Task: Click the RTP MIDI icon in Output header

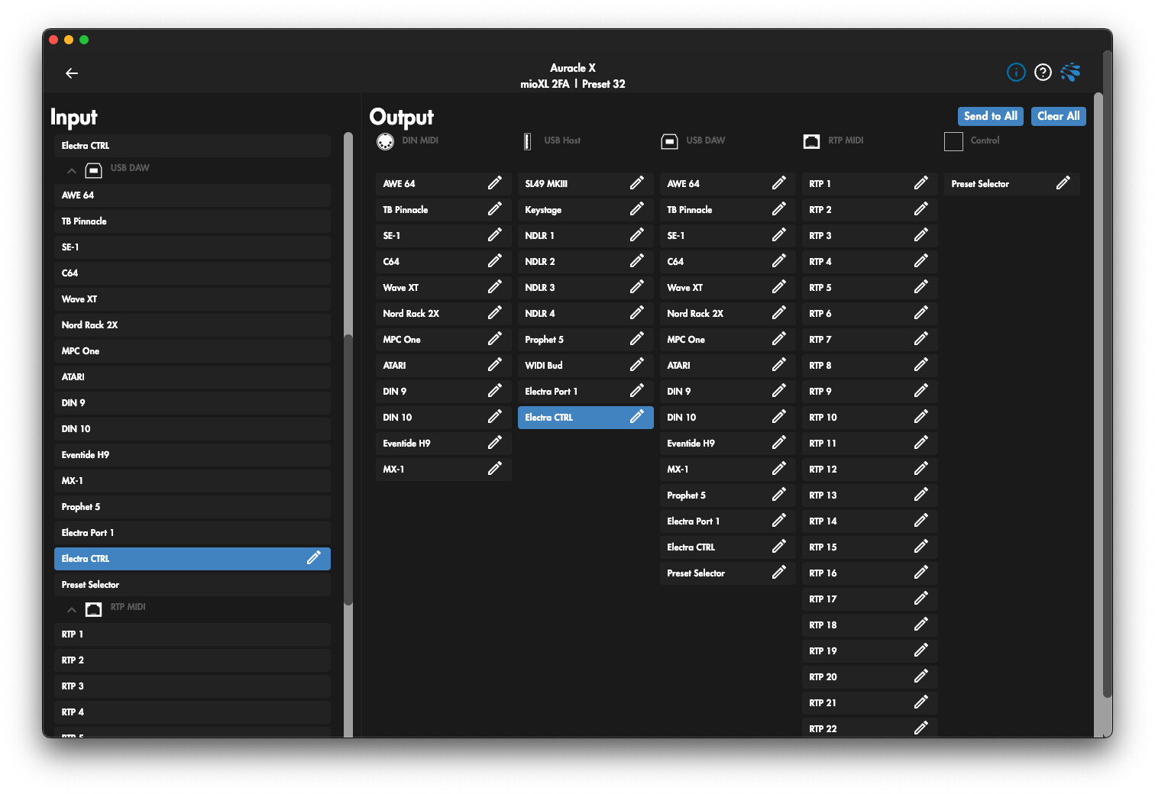Action: [811, 140]
